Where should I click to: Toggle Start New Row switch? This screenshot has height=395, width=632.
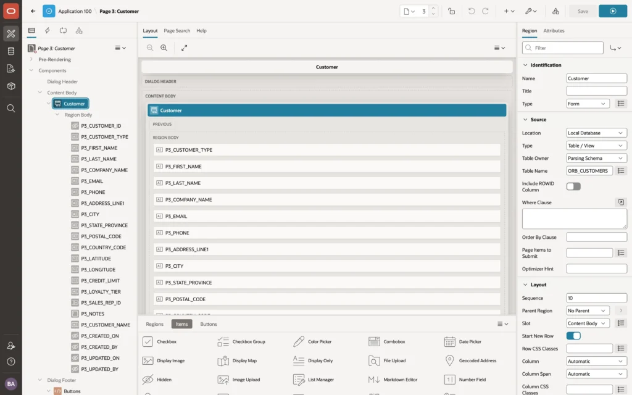573,336
